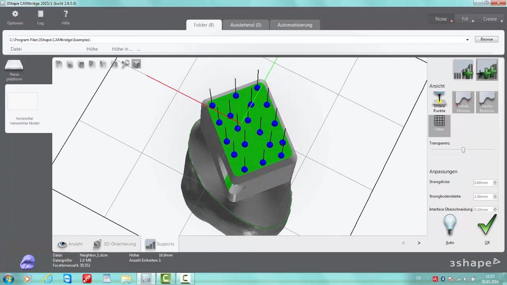The height and width of the screenshot is (285, 507).
Task: Switch to the Supports bottom tab
Action: click(160, 244)
